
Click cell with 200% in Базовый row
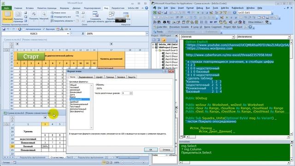[x=45, y=146]
